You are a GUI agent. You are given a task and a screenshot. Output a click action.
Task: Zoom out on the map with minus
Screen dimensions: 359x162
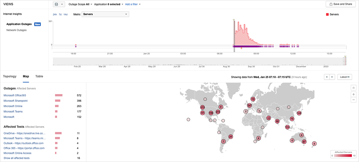pos(354,100)
